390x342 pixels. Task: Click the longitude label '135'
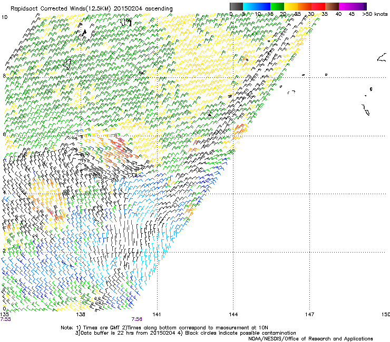point(4,315)
